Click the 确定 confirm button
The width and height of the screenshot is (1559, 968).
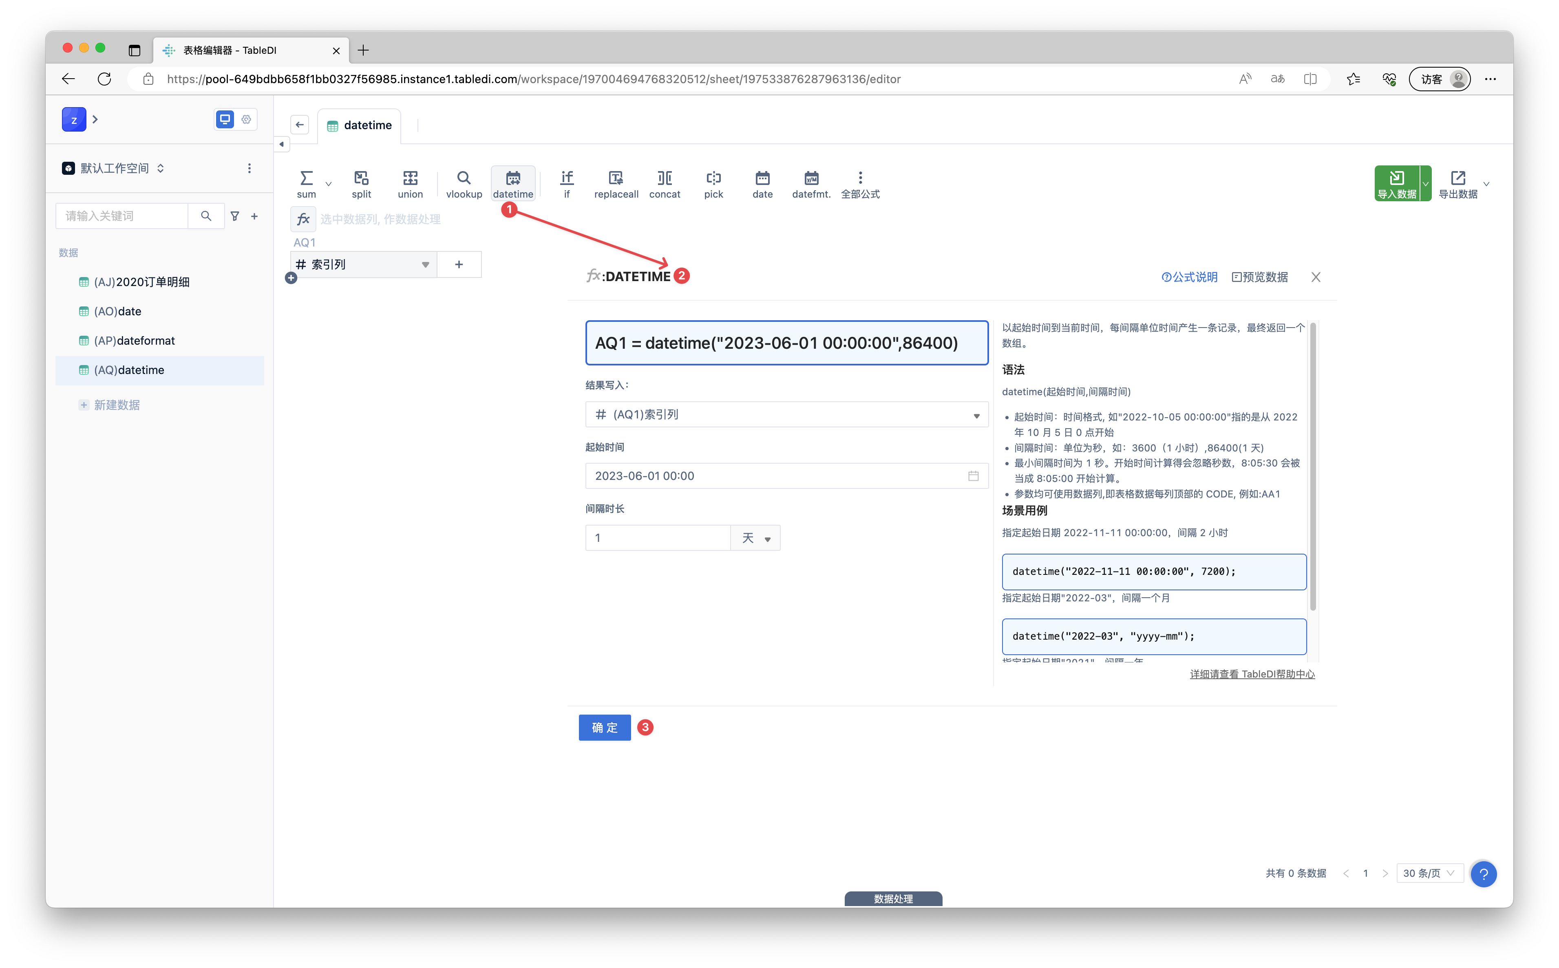click(x=605, y=727)
